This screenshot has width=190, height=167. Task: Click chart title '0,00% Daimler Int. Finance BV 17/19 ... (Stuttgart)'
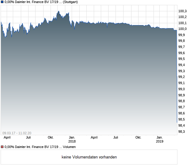click(41, 2)
